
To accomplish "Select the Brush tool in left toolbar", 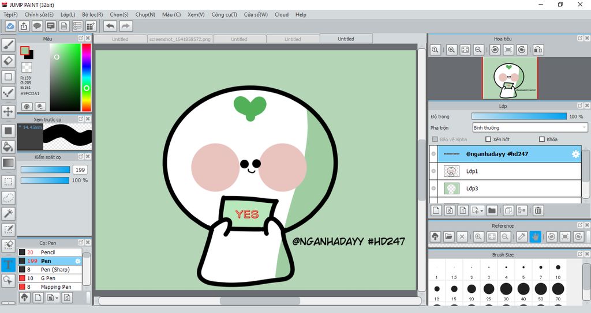I will coord(8,45).
